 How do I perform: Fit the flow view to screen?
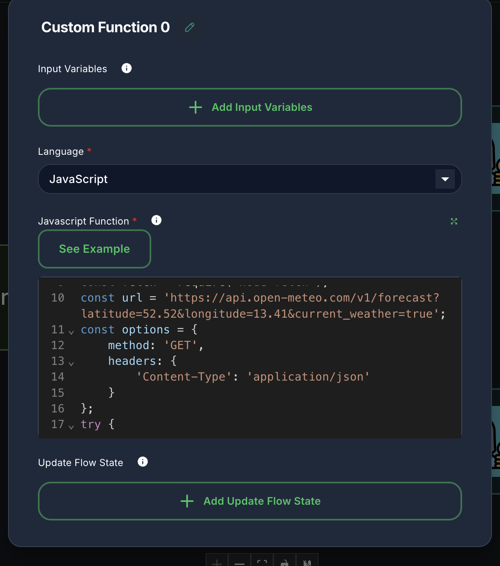tap(262, 563)
